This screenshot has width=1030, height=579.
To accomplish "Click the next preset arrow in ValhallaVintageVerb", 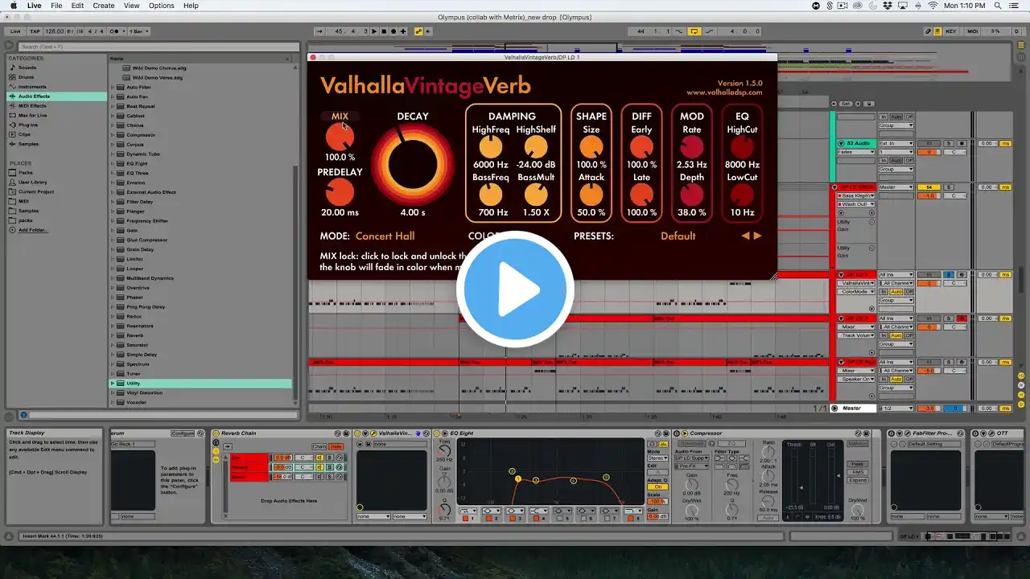I will pyautogui.click(x=757, y=236).
